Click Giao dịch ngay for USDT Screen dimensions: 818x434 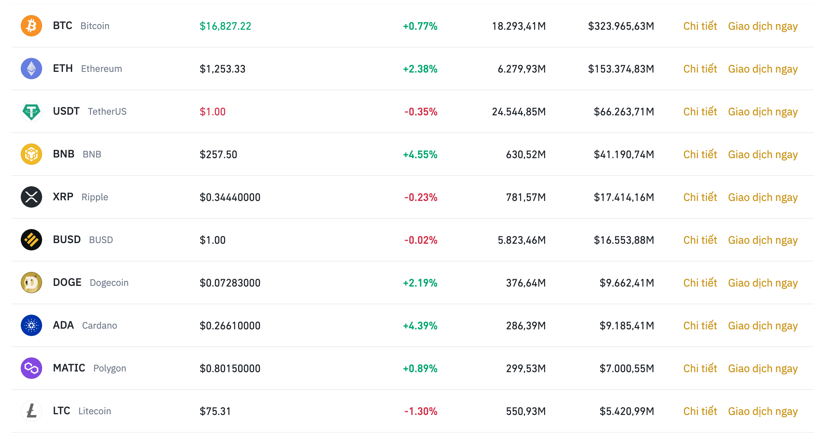click(x=763, y=112)
